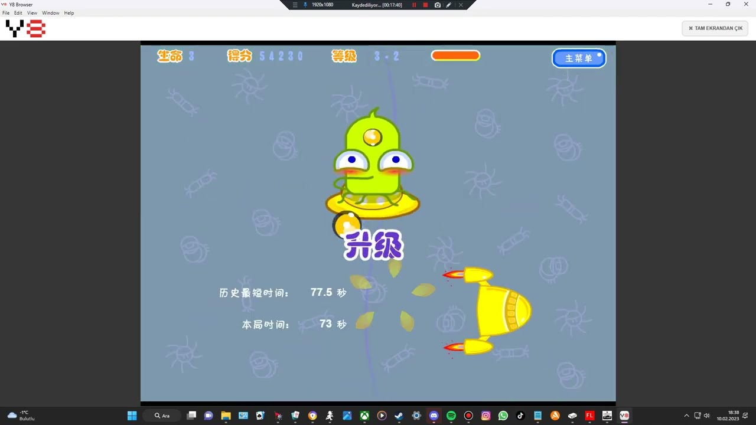This screenshot has height=425, width=756.
Task: Open TikTok from the taskbar
Action: 520,416
